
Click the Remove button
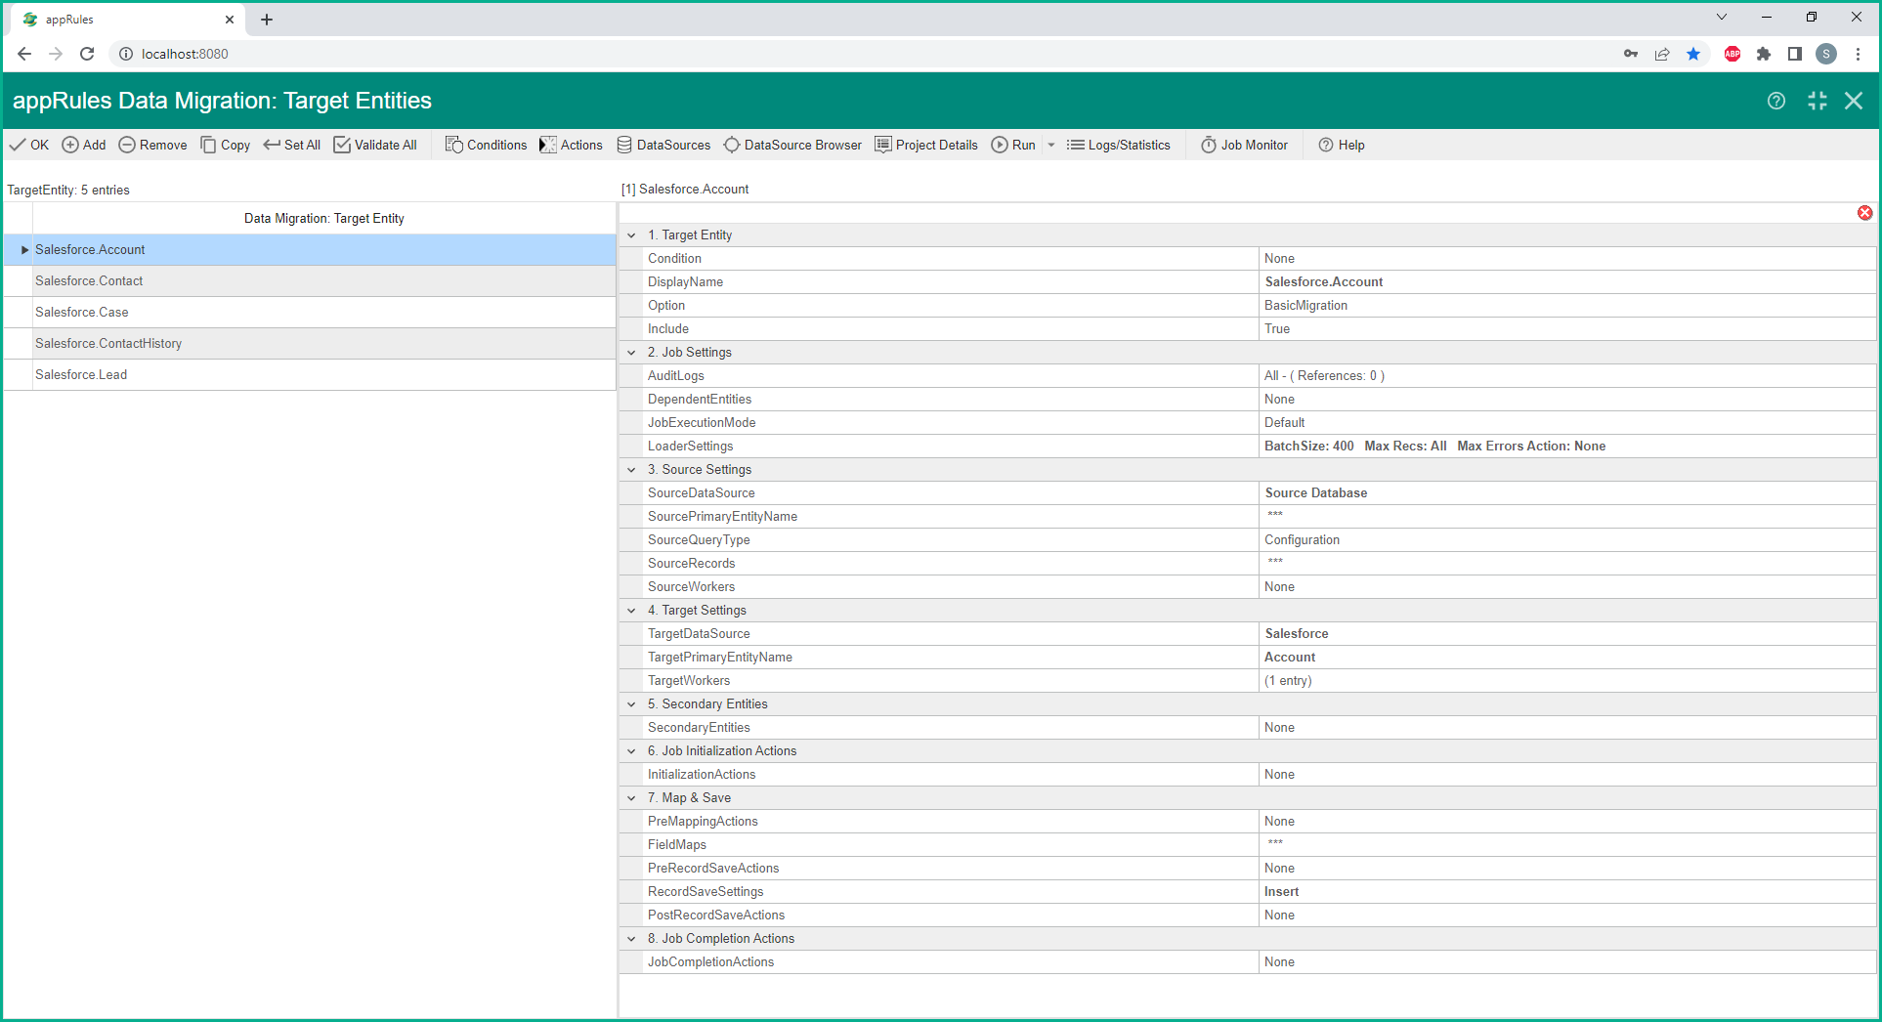pos(152,145)
